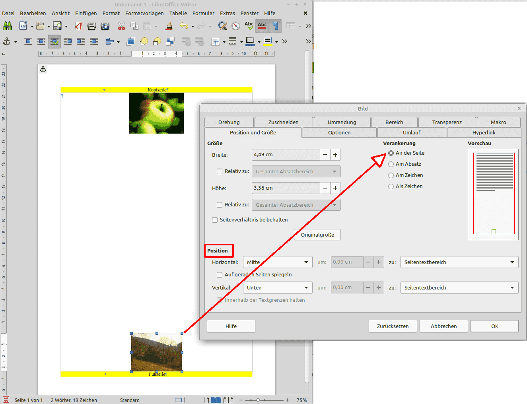Open the Formatvorlagen menu

[144, 13]
